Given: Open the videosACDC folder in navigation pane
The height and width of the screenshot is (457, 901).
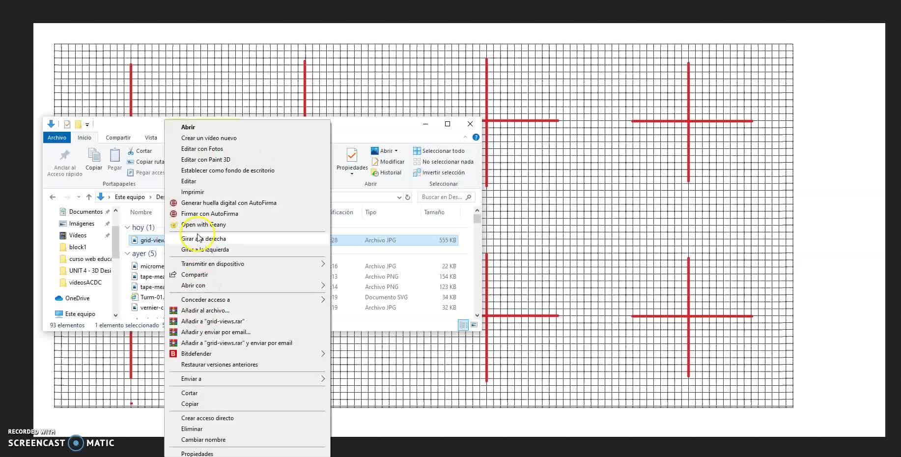Looking at the screenshot, I should coord(85,283).
